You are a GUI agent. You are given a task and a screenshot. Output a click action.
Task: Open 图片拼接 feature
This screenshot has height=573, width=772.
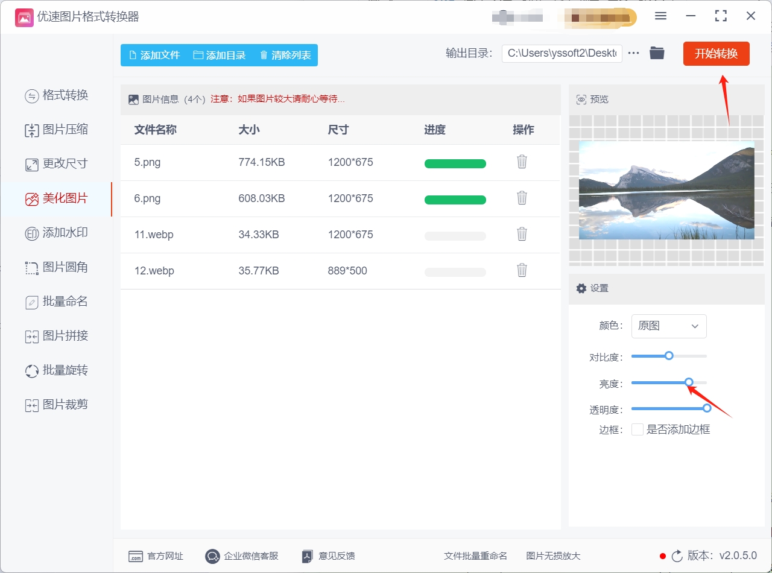(x=57, y=336)
